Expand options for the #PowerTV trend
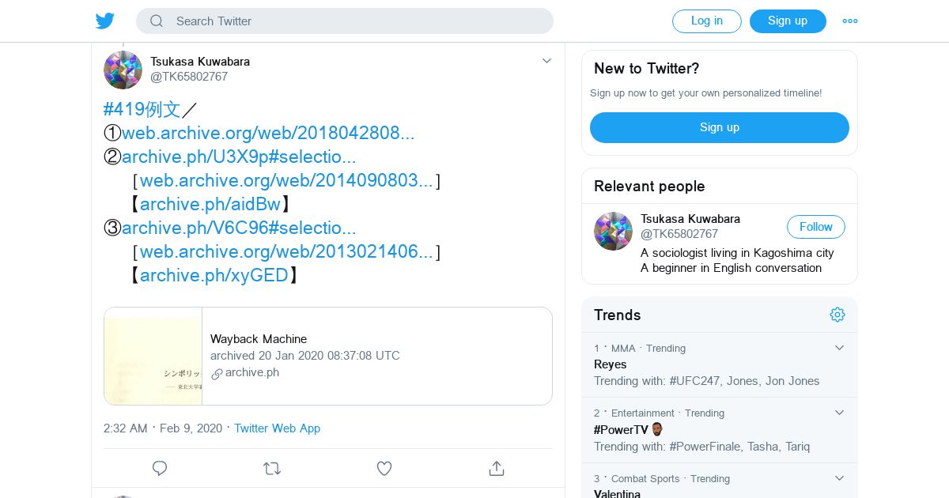 click(x=840, y=413)
